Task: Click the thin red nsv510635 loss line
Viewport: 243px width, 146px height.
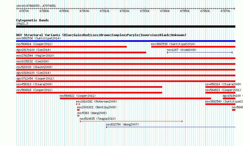Action: (131, 121)
